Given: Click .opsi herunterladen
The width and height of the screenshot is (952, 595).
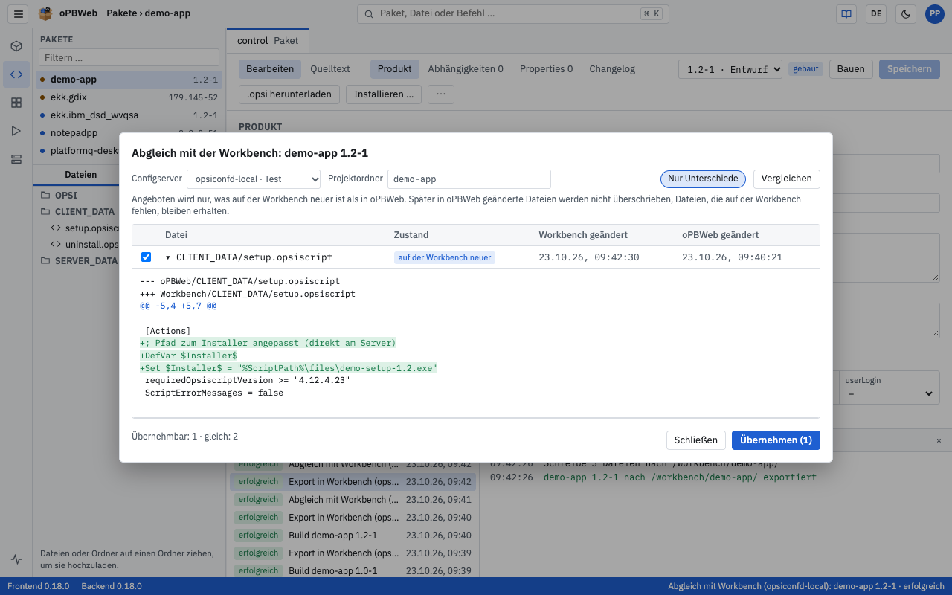Looking at the screenshot, I should (x=290, y=94).
